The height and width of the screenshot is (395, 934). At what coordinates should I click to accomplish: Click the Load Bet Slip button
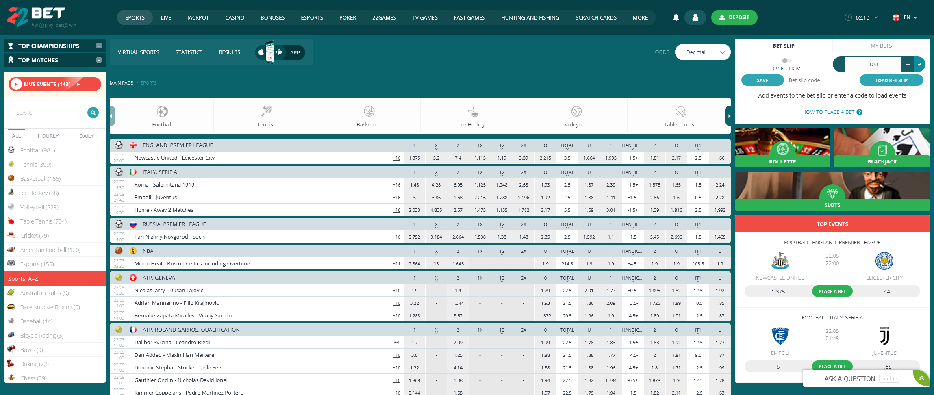click(x=891, y=80)
